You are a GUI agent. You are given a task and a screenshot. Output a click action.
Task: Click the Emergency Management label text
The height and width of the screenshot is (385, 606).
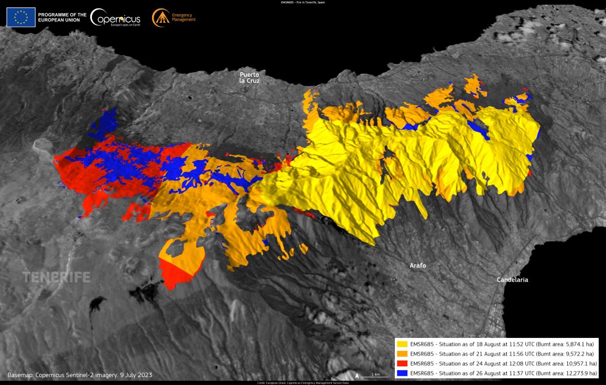click(183, 18)
